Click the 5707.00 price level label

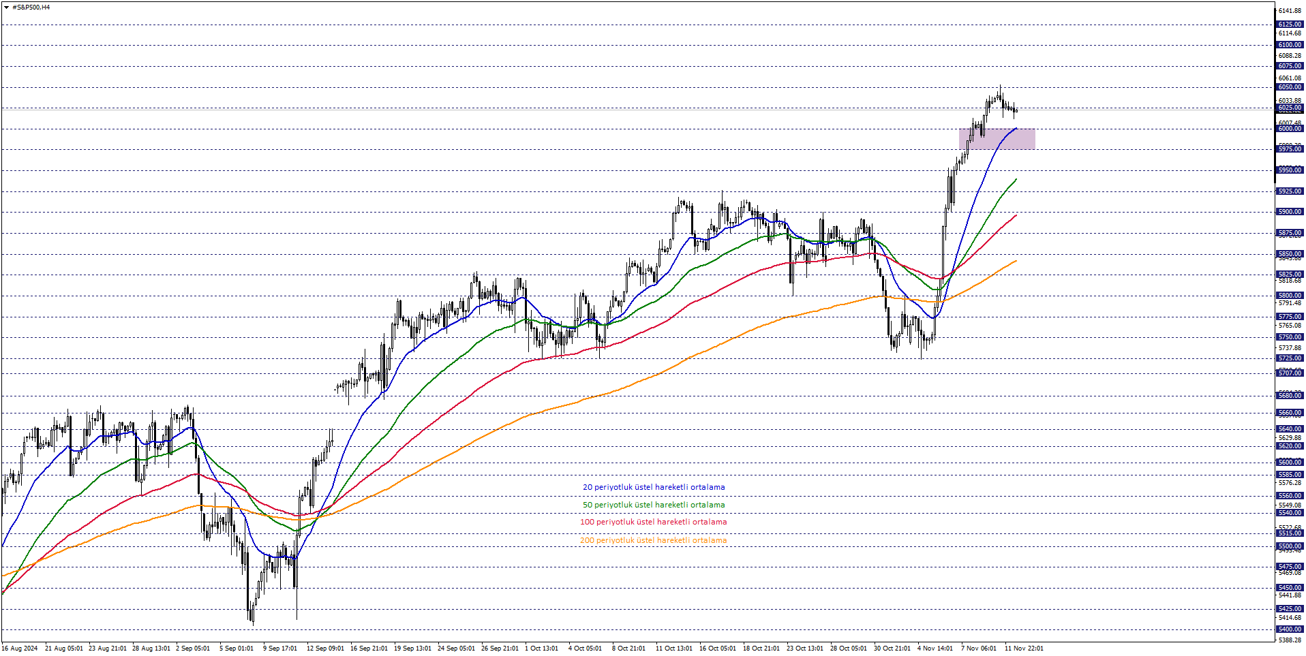click(x=1290, y=373)
